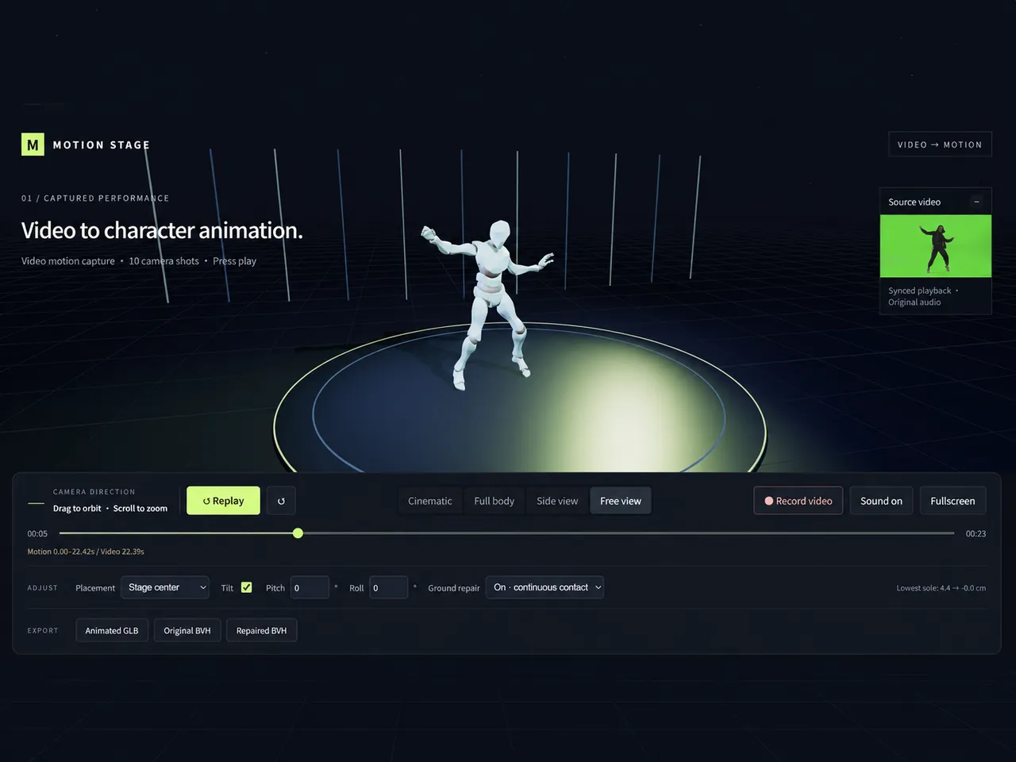Click the 3D mannequin character

tap(490, 304)
